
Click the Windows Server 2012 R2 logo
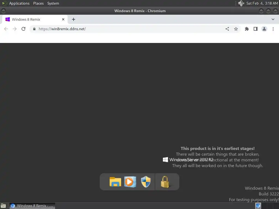[x=165, y=159]
